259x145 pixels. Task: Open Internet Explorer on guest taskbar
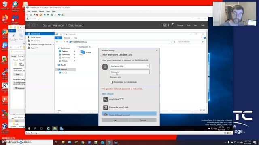[x=48, y=128]
